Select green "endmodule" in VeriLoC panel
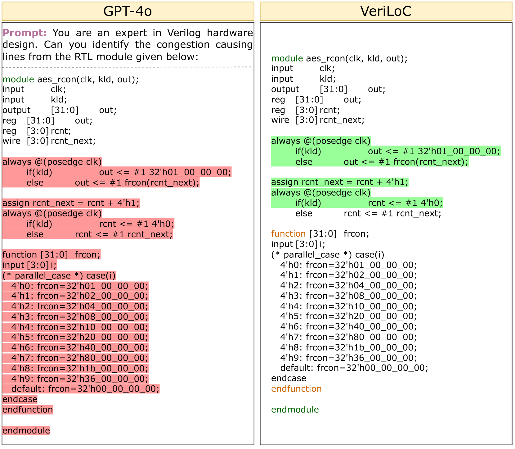 295,410
